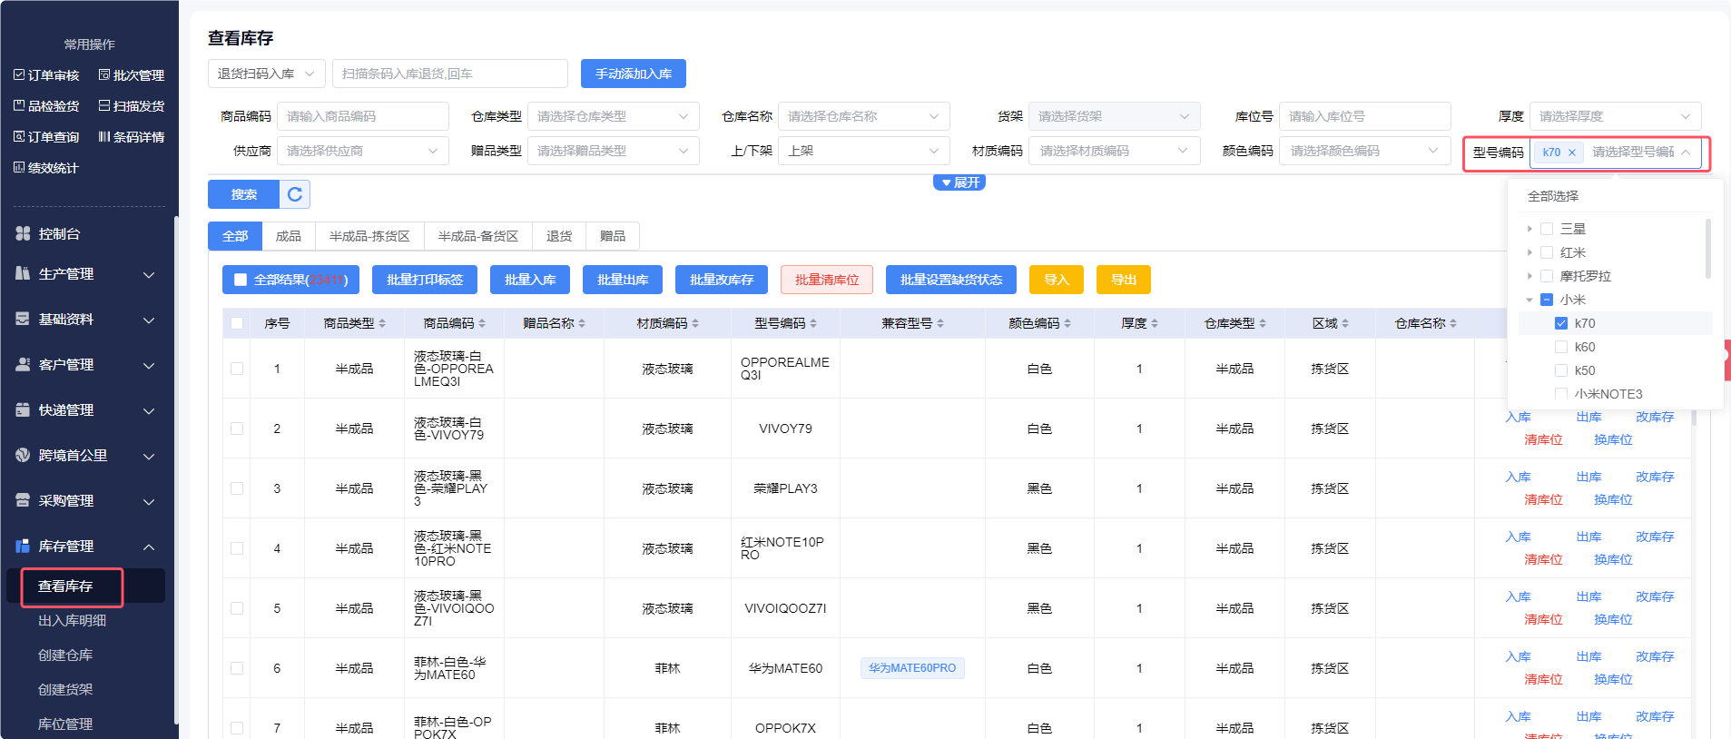Switch to the 半成品-拣货区 tab

click(369, 236)
